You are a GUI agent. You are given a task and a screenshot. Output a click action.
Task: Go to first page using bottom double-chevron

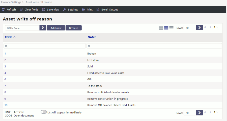(205, 112)
